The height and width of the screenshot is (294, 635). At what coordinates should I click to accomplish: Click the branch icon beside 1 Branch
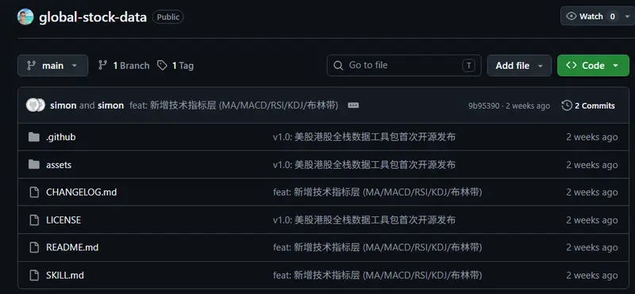[x=103, y=66]
